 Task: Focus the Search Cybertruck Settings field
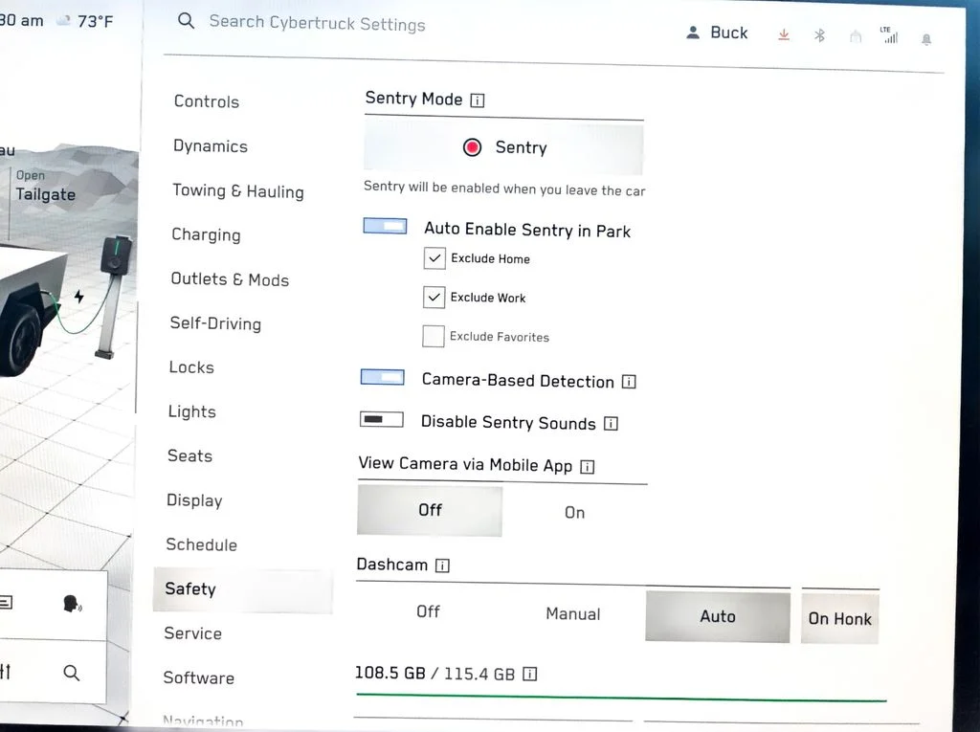[317, 23]
